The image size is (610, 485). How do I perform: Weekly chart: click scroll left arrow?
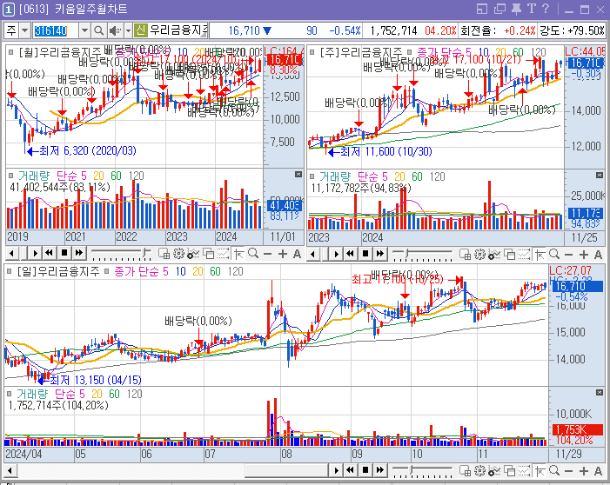pyautogui.click(x=313, y=254)
